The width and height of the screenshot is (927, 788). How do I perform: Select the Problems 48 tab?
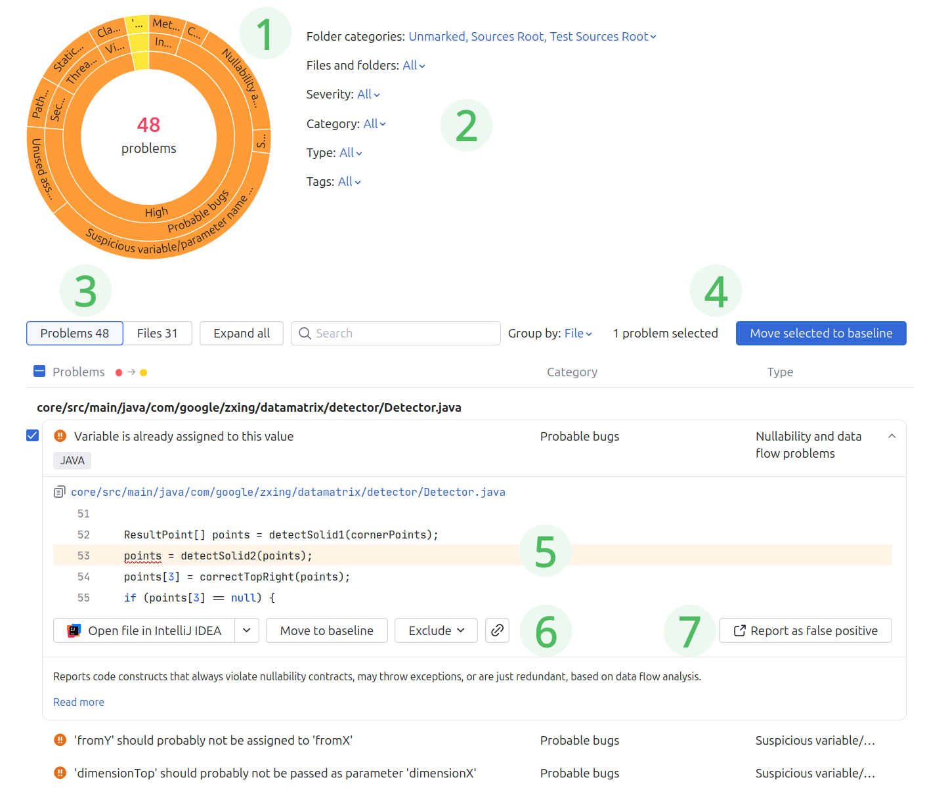(x=75, y=334)
